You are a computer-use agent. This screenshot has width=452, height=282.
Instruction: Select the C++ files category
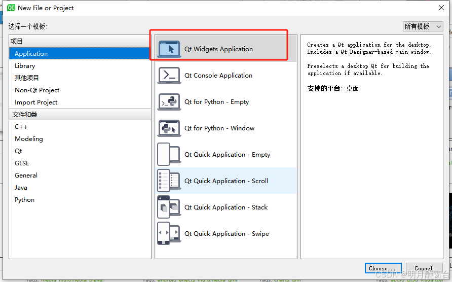(80, 127)
